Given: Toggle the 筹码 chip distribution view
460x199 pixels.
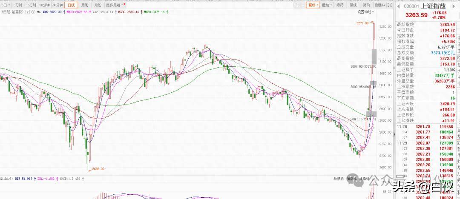Looking at the screenshot, I should [x=340, y=5].
